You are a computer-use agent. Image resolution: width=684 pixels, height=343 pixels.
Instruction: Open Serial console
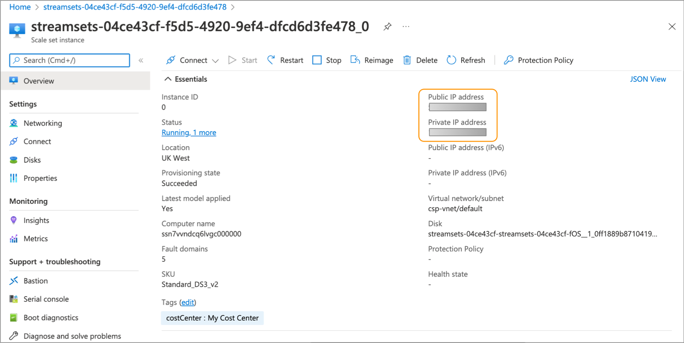[x=46, y=299]
